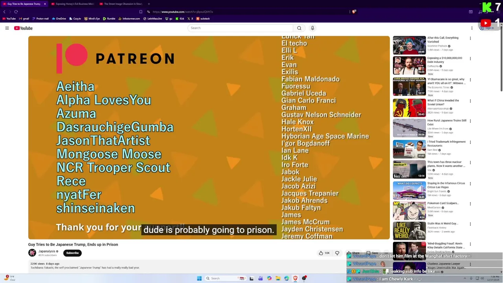Open options for 'What if China Invaded' video

(470, 101)
